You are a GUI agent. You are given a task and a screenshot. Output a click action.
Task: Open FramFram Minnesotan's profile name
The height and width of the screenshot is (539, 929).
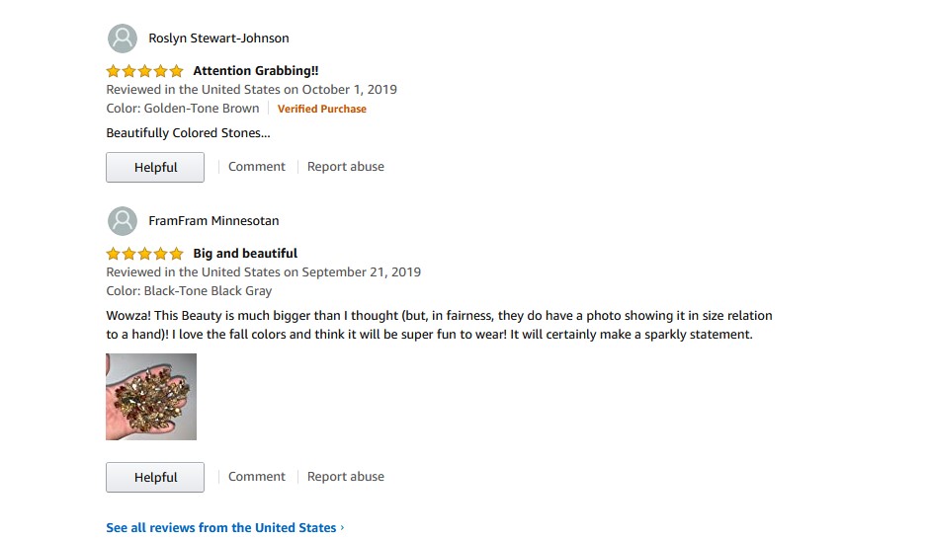[213, 221]
